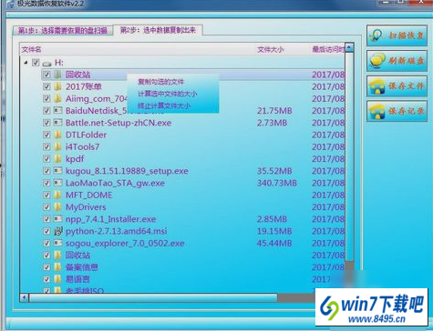433x331 pixels.
Task: Click the 最后访问 column header
Action: click(328, 49)
